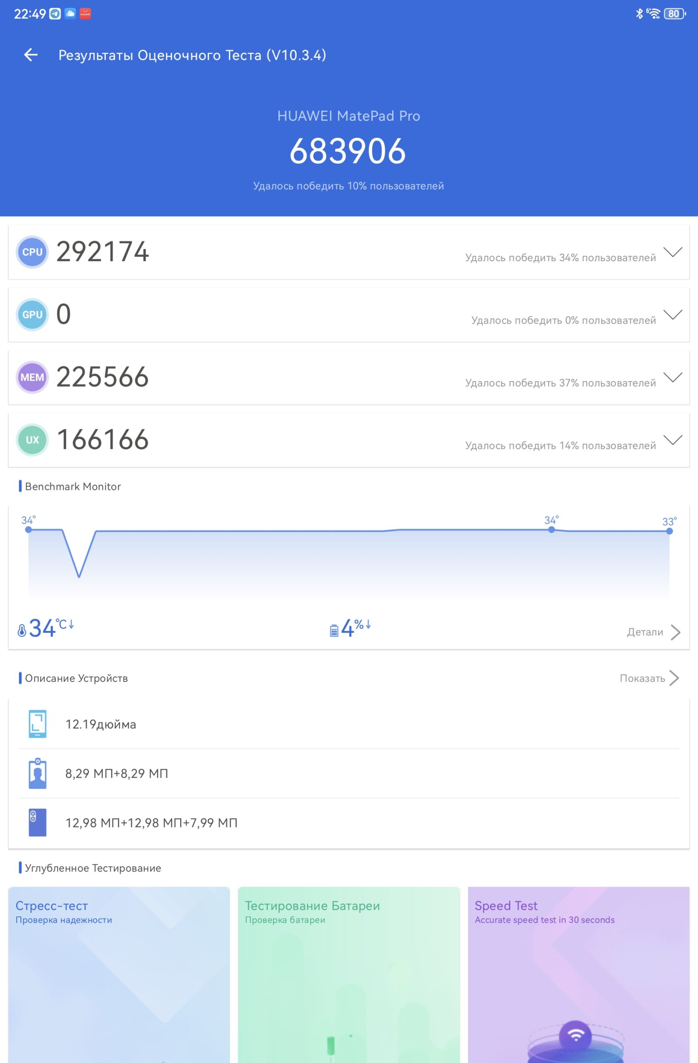Click the GPU score badge icon
698x1063 pixels.
tap(32, 314)
